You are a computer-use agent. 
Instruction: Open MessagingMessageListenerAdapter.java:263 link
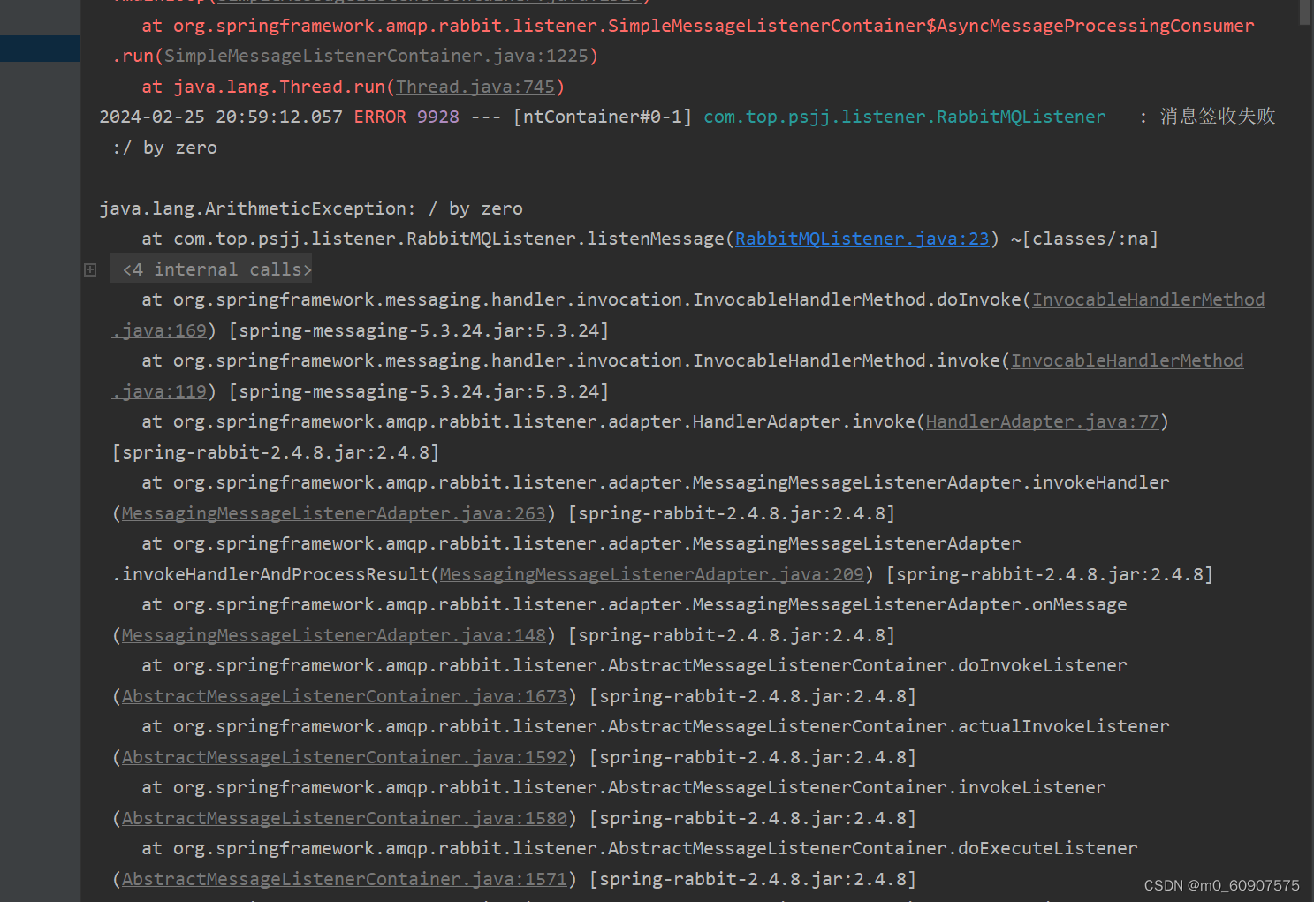click(334, 513)
